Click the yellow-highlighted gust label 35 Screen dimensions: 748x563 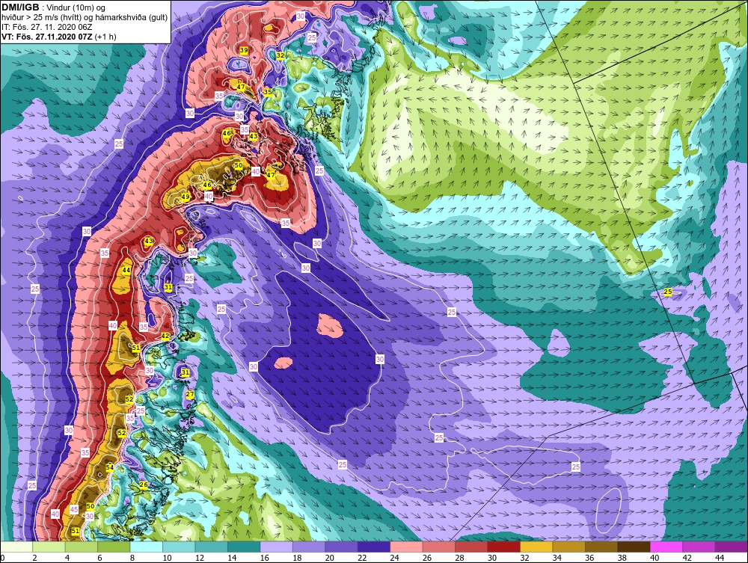point(268,91)
